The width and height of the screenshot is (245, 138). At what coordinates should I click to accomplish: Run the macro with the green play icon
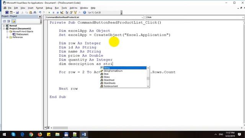click(49, 12)
